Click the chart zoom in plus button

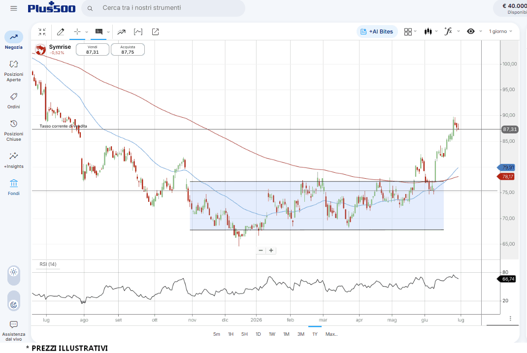pos(271,251)
